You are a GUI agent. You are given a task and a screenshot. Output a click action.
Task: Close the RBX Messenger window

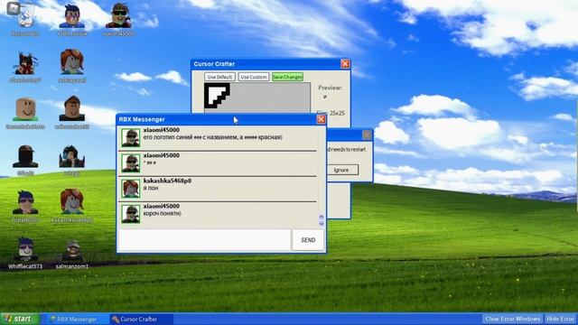click(x=322, y=119)
